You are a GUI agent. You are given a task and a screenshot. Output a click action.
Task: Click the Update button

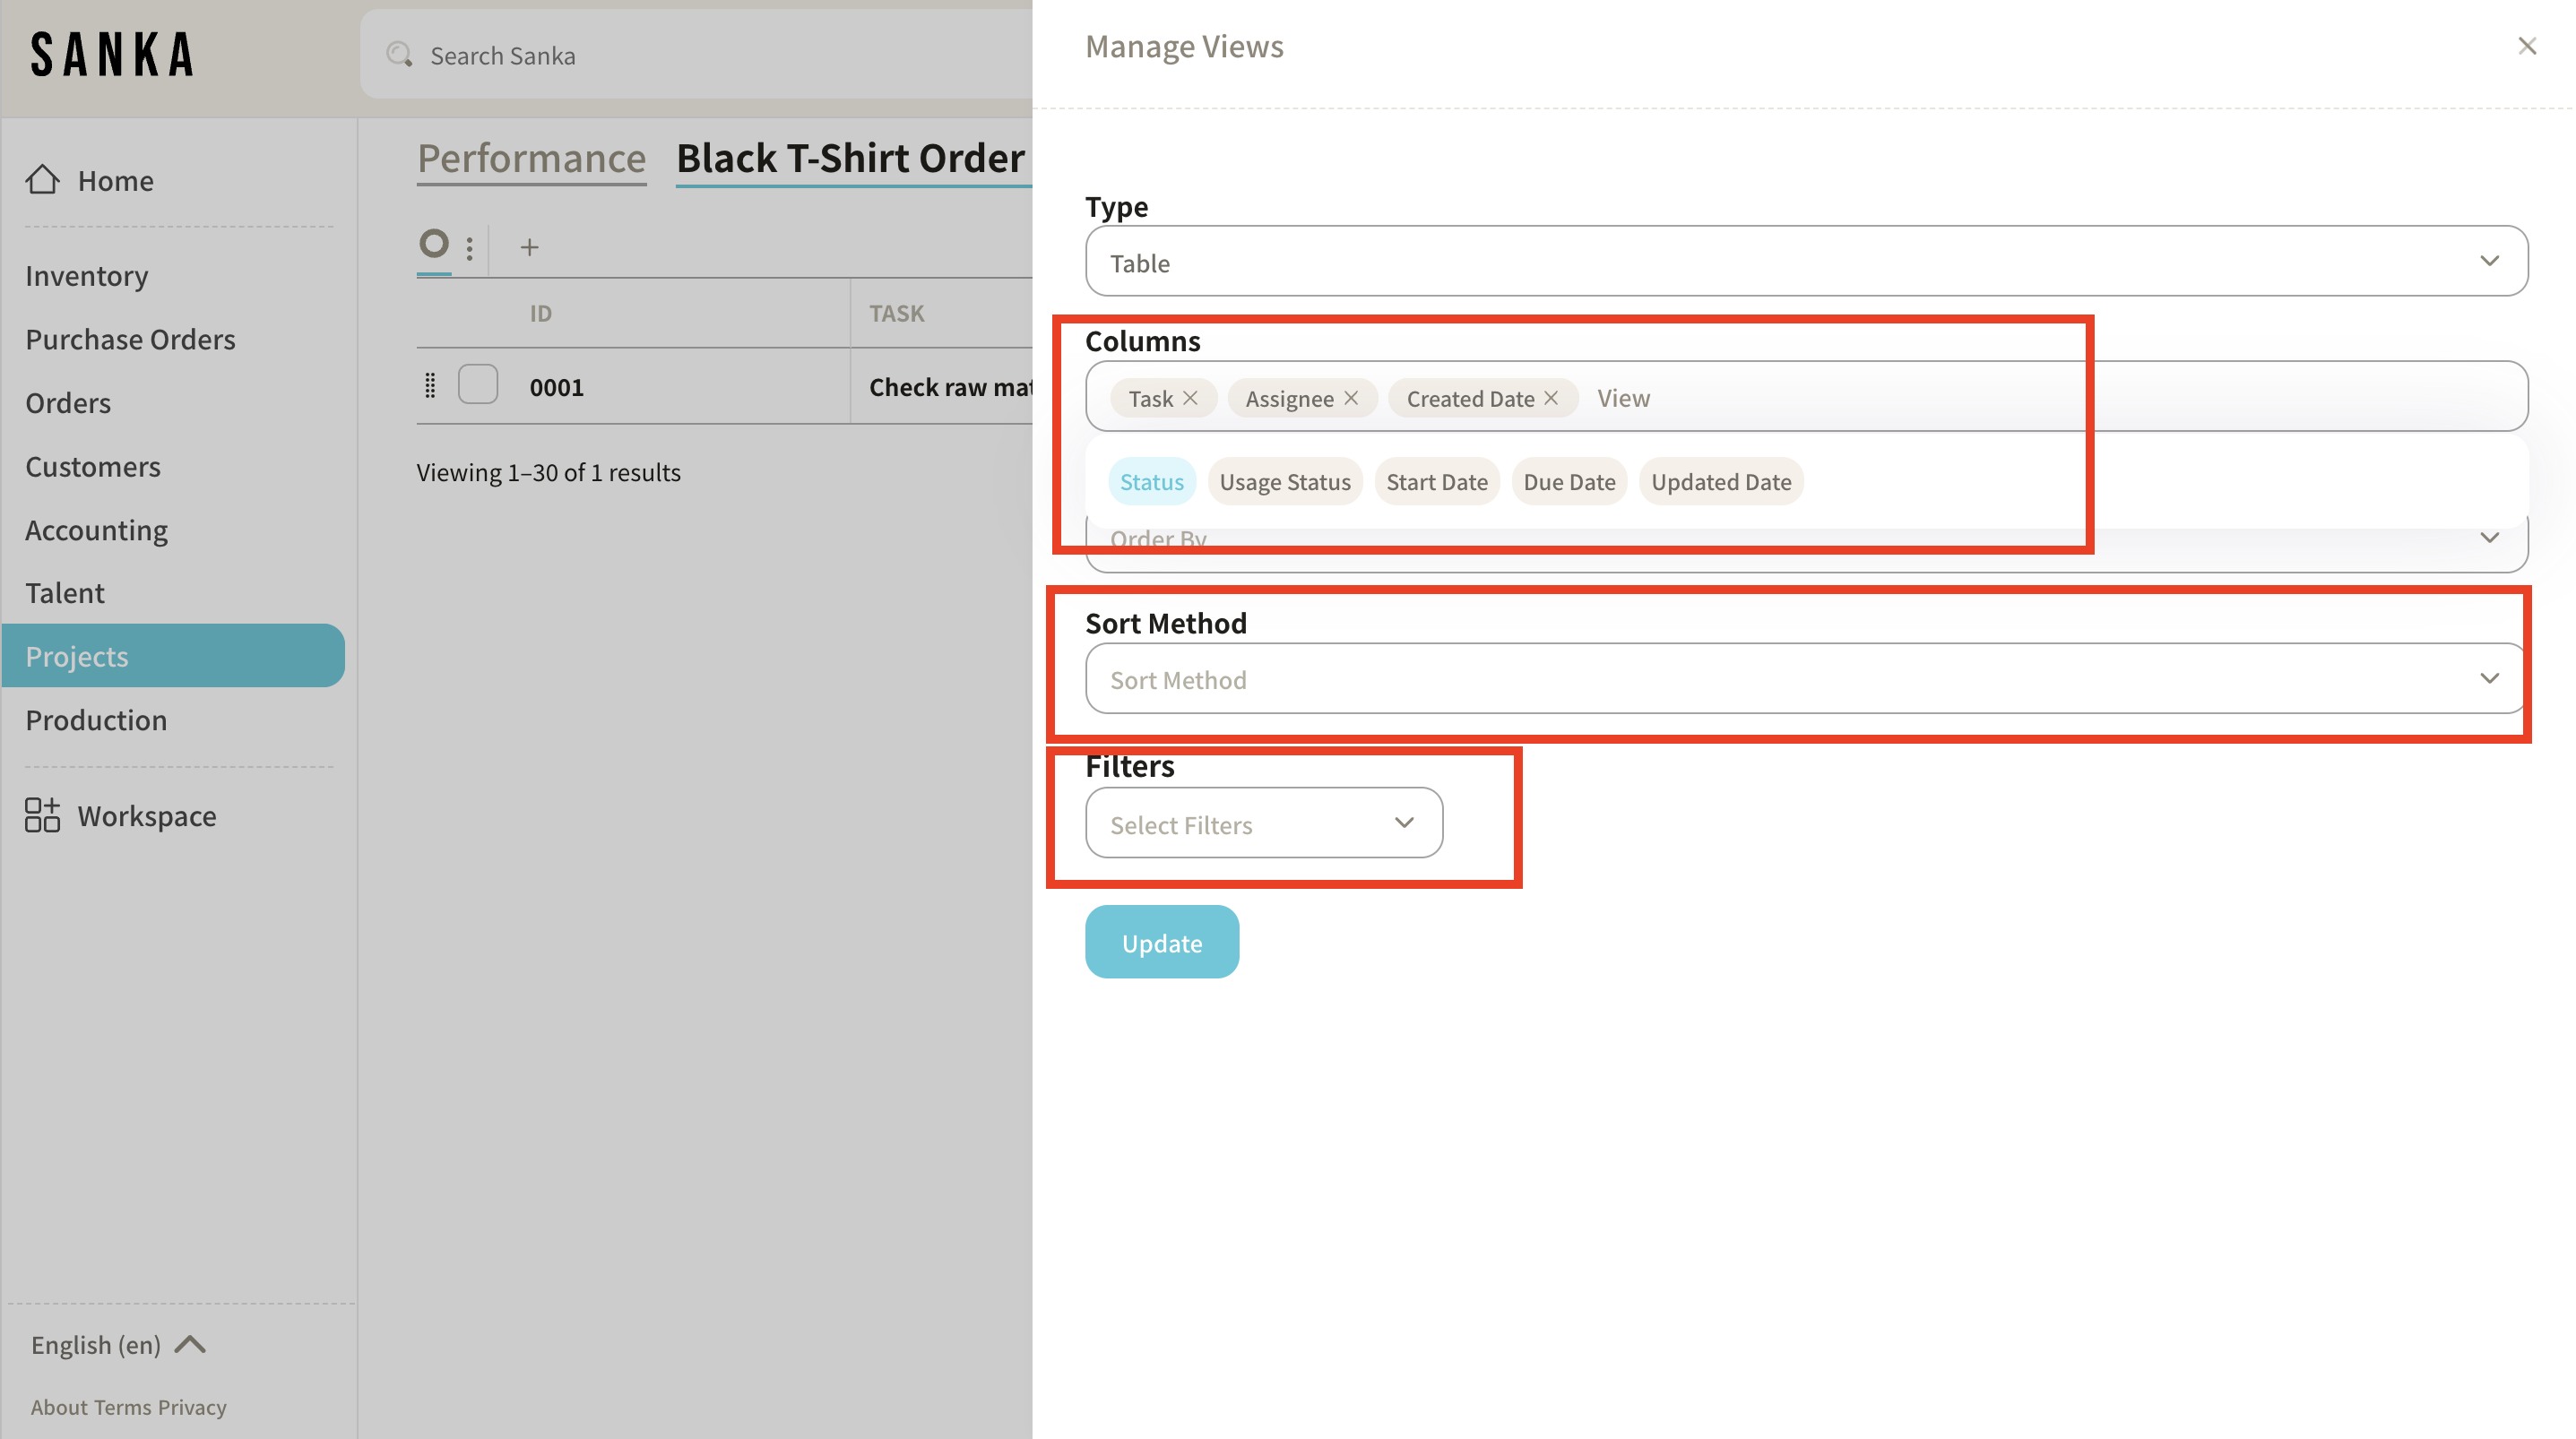pos(1161,943)
